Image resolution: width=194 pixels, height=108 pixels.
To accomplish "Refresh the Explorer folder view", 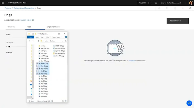I will (66, 41).
